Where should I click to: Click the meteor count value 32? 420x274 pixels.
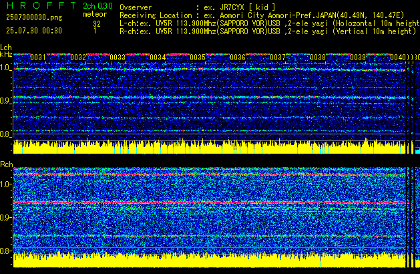[97, 24]
